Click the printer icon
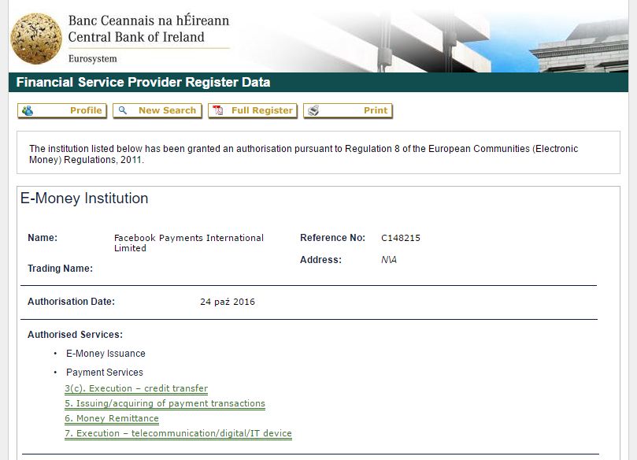The image size is (637, 460). 313,111
